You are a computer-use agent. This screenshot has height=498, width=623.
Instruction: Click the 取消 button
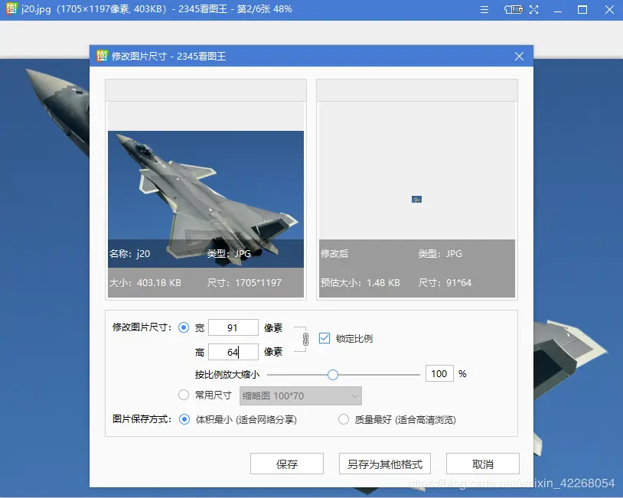(x=483, y=464)
